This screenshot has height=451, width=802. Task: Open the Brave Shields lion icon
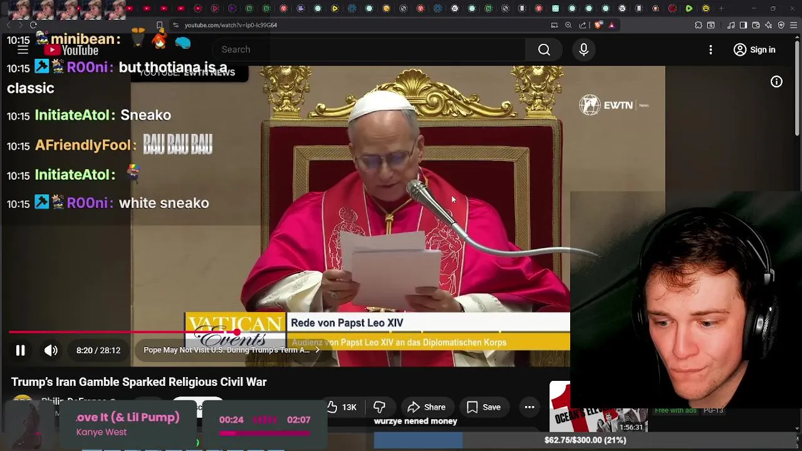(598, 25)
